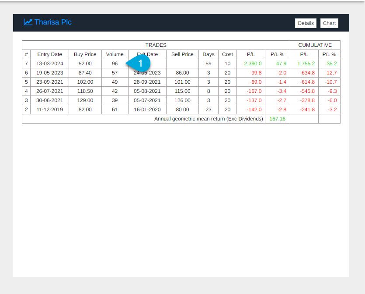Image resolution: width=365 pixels, height=294 pixels.
Task: Click the Sell Price column header
Action: (182, 54)
